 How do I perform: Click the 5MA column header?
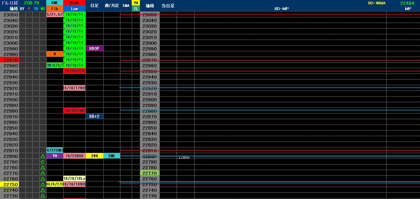point(126,6)
